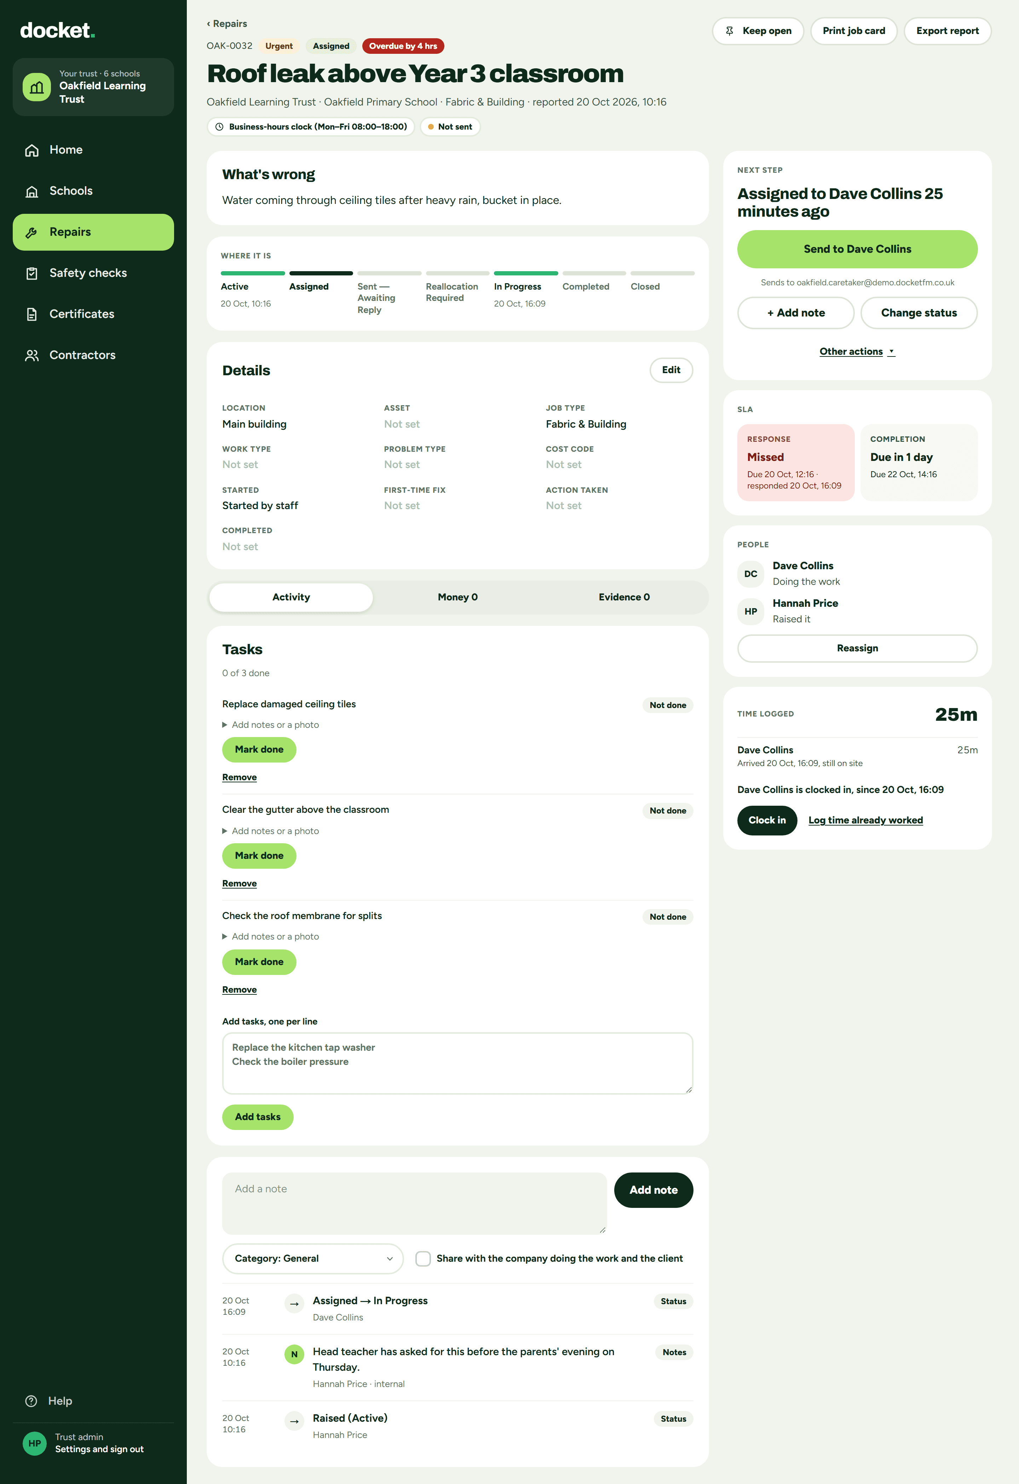Expand the Other actions menu
Screen dimensions: 1019x1484
[x=857, y=352]
